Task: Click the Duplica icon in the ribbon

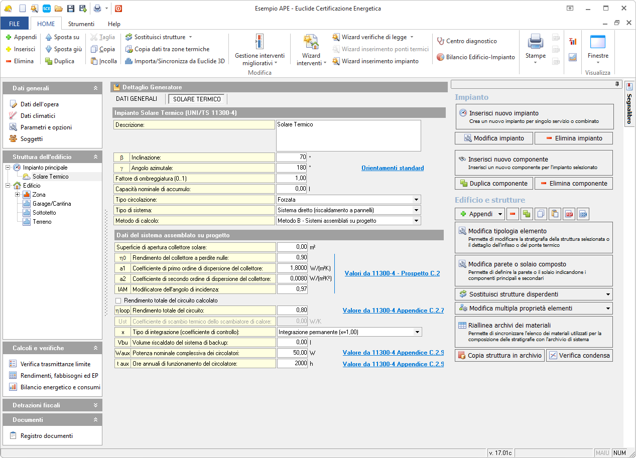Action: [x=49, y=61]
